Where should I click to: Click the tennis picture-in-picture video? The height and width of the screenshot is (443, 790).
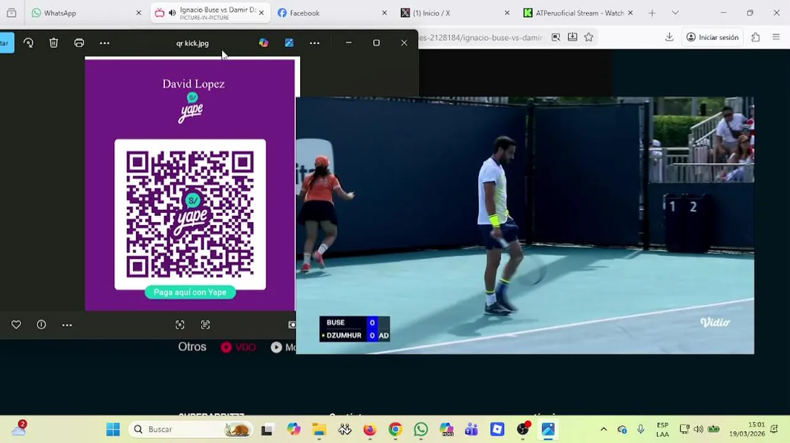coord(525,225)
